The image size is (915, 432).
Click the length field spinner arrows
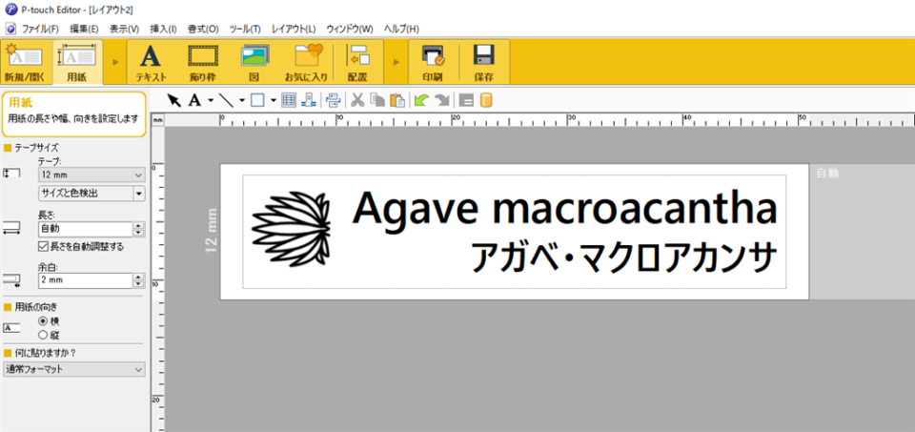pyautogui.click(x=139, y=230)
